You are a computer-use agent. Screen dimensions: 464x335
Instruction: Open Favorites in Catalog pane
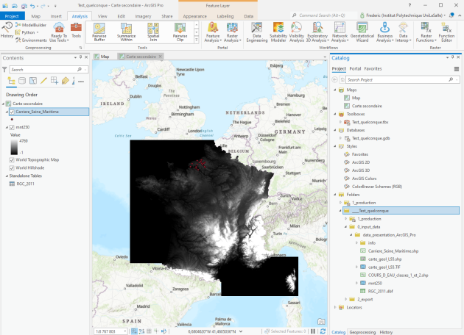tap(373, 69)
